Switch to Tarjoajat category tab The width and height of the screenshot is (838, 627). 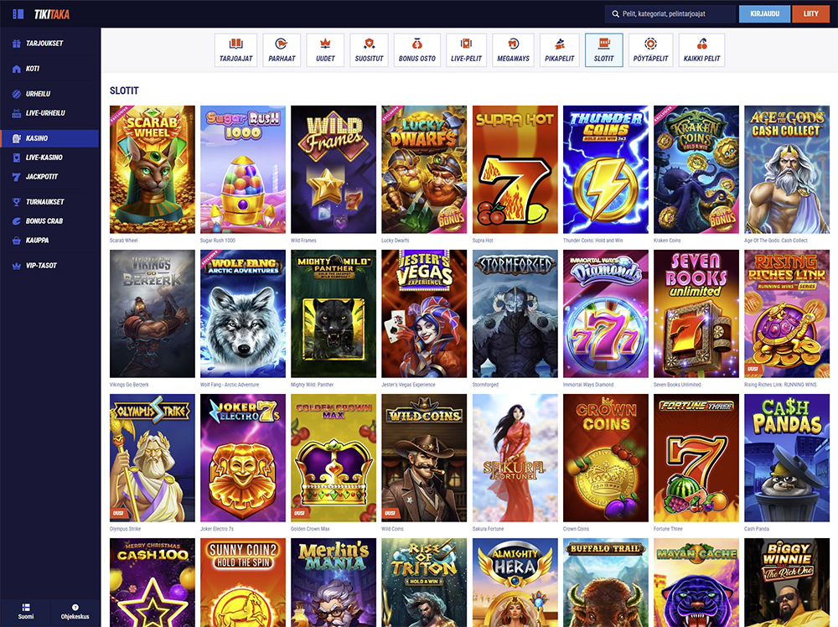click(x=235, y=50)
